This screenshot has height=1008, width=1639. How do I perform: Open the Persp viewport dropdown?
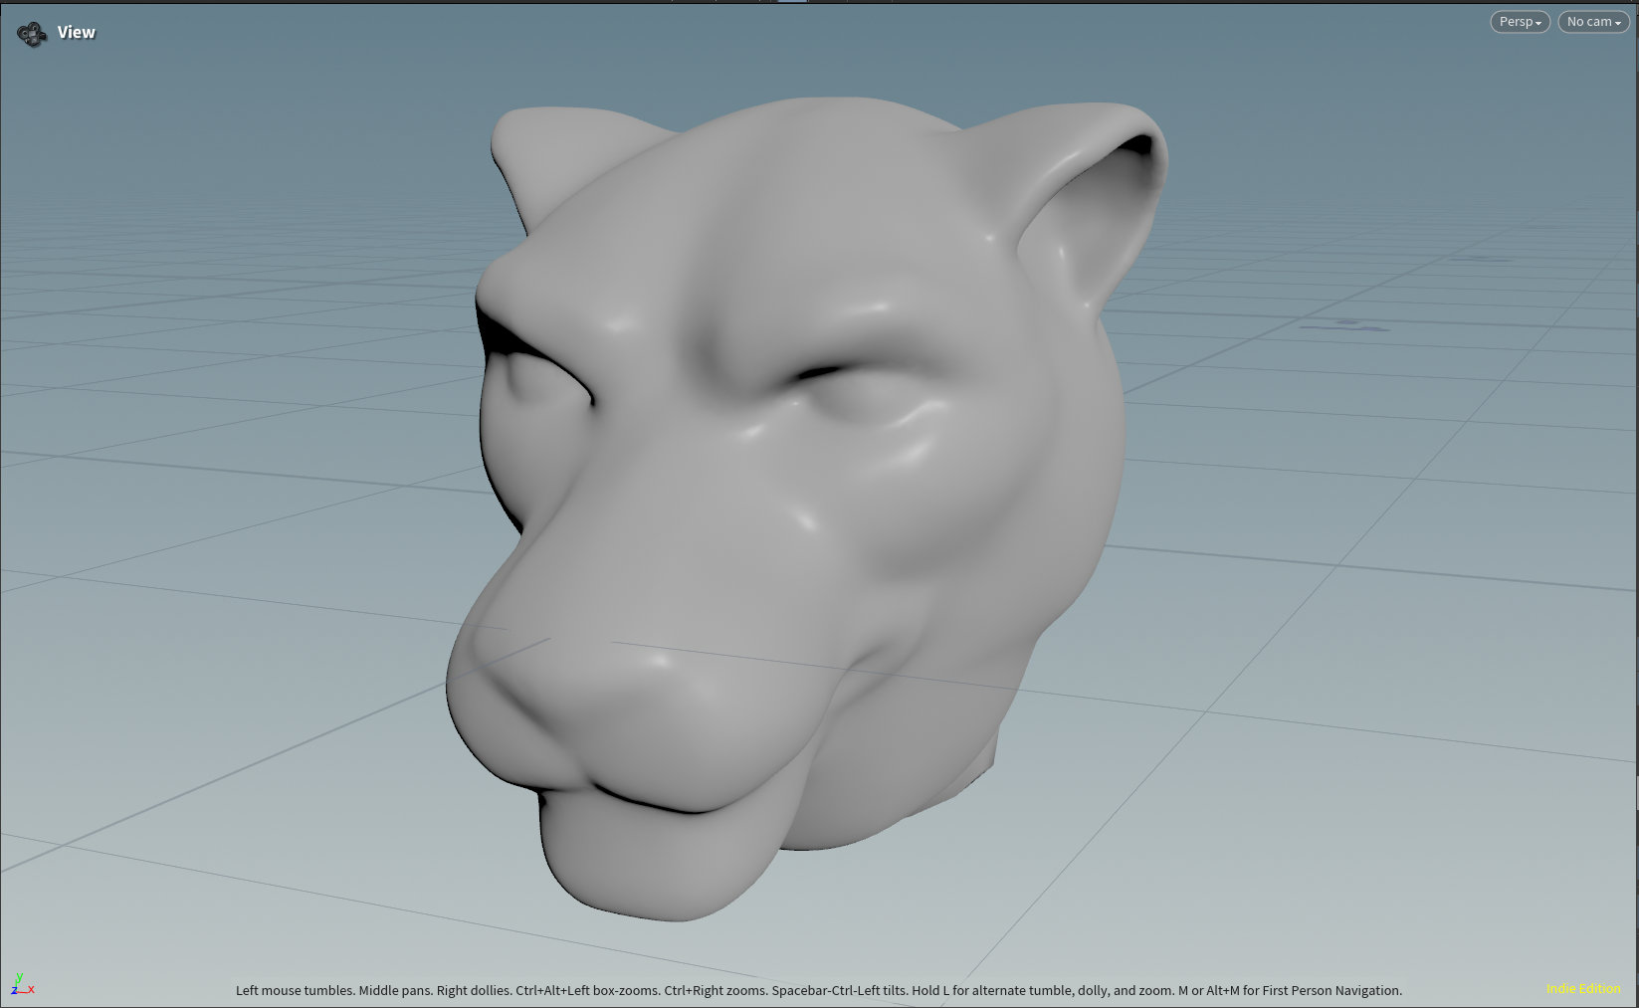(x=1519, y=22)
